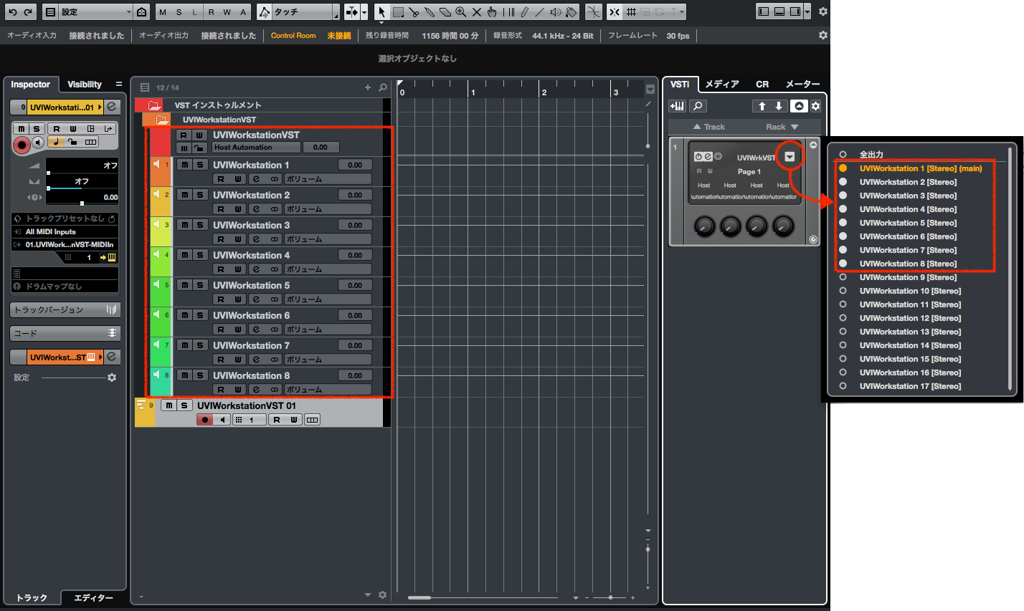Click the Rack sort header in VSTi panel
The image size is (1024, 611).
coord(782,127)
